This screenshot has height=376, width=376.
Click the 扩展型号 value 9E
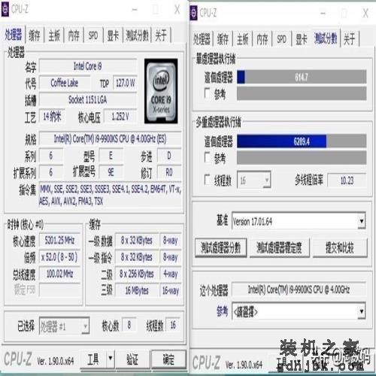pos(111,172)
